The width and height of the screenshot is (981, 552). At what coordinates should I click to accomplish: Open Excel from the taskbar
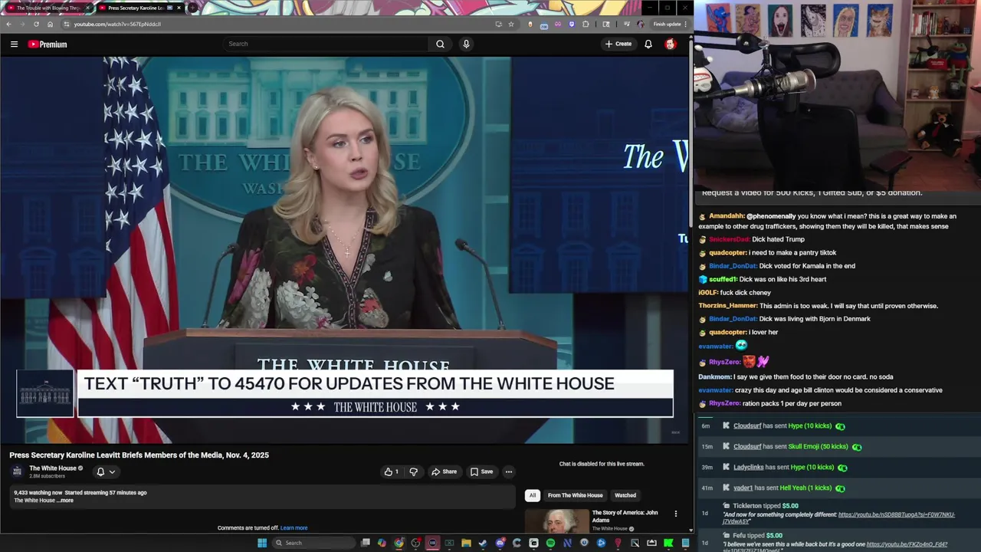pyautogui.click(x=449, y=543)
